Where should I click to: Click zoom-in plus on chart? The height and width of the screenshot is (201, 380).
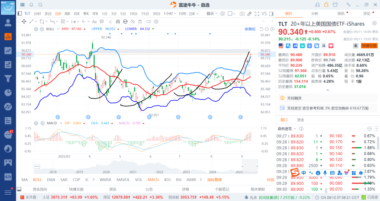click(272, 29)
